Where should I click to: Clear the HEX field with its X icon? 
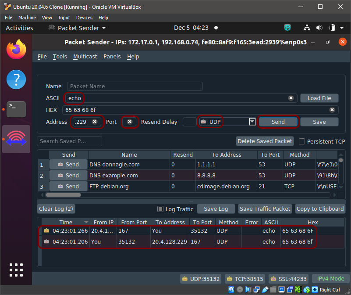[332, 110]
